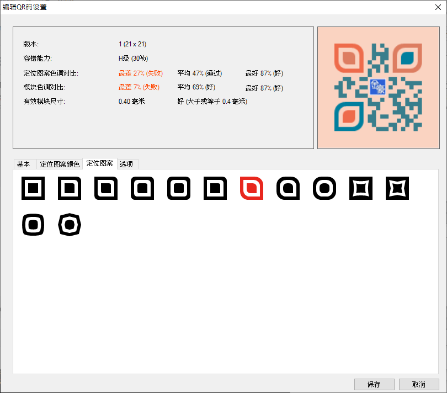This screenshot has height=393, width=447.
Task: Click the version value '1 (21 x 21)'
Action: point(132,44)
